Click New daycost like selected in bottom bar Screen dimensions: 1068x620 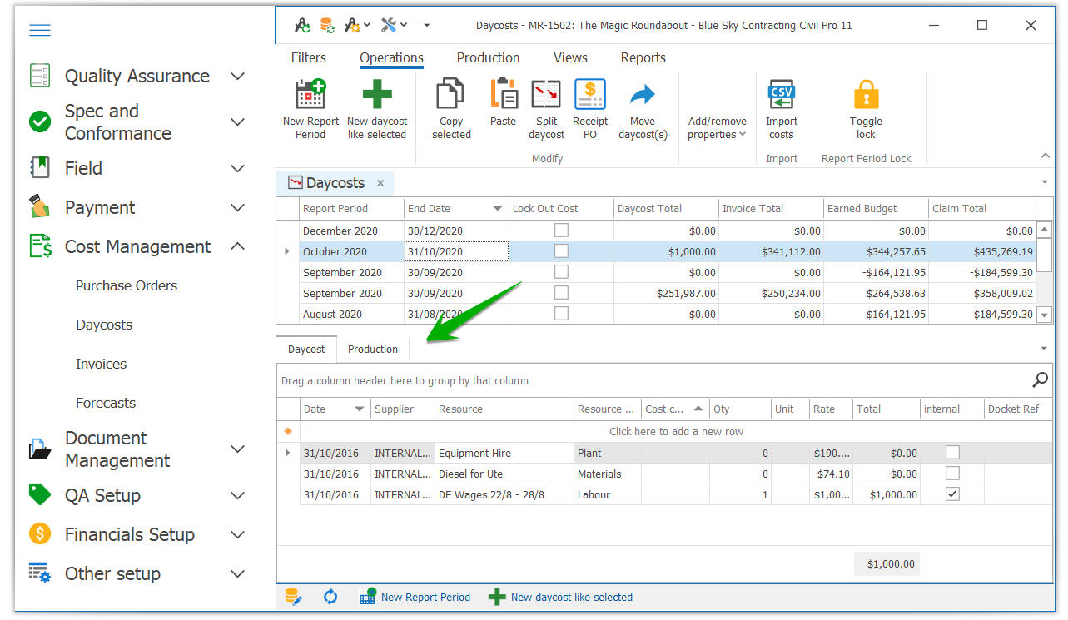point(560,597)
